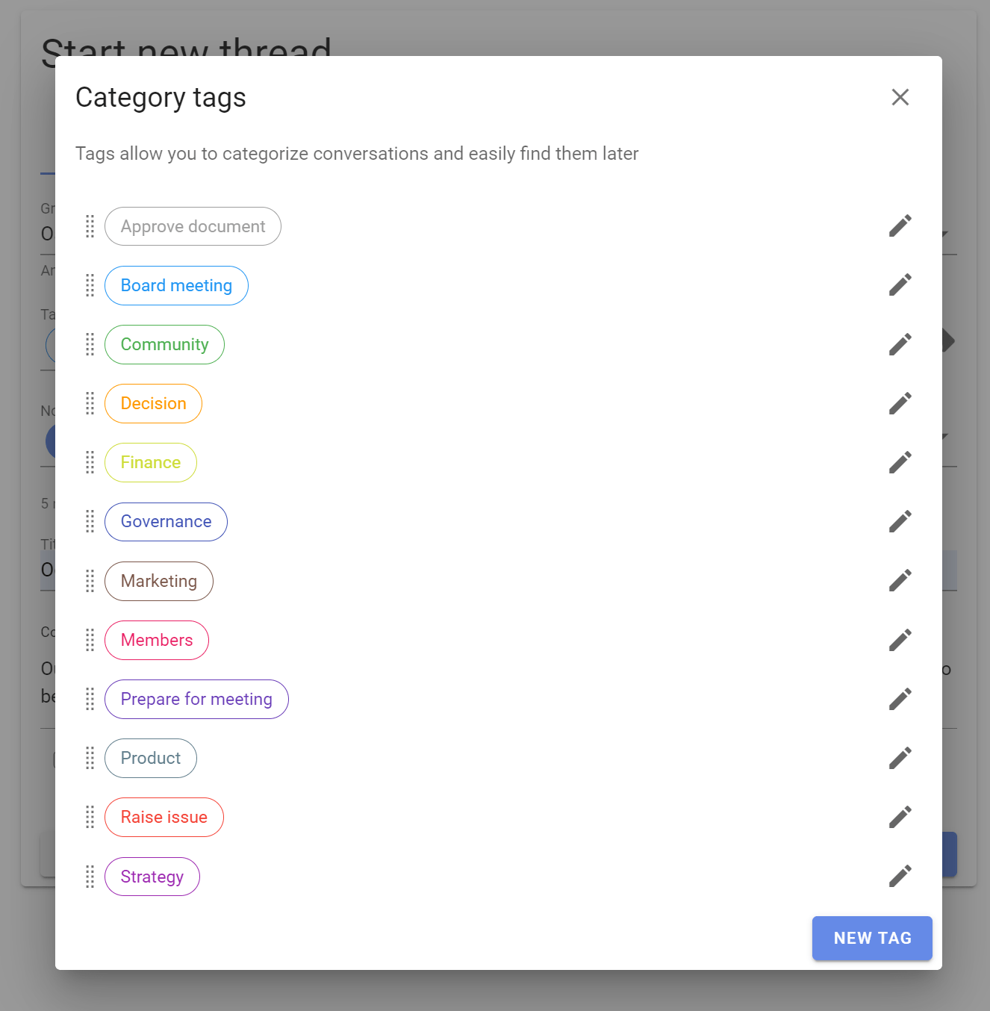The image size is (990, 1011).
Task: Edit the Governance tag
Action: pos(900,521)
